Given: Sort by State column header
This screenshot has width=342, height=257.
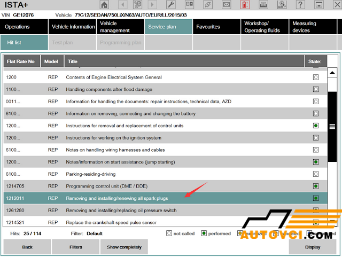Looking at the screenshot, I should pyautogui.click(x=316, y=61).
